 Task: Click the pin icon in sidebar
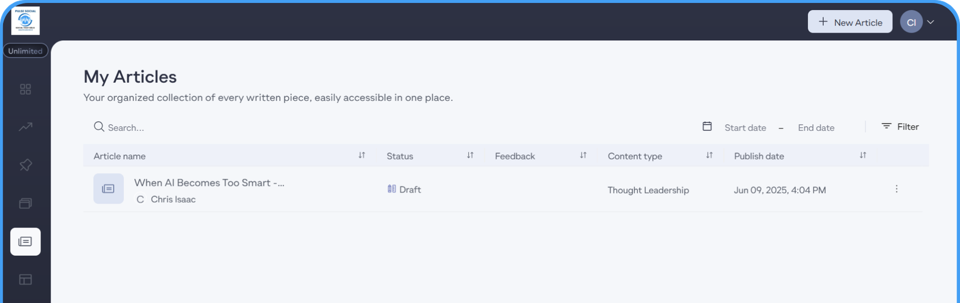pyautogui.click(x=25, y=165)
